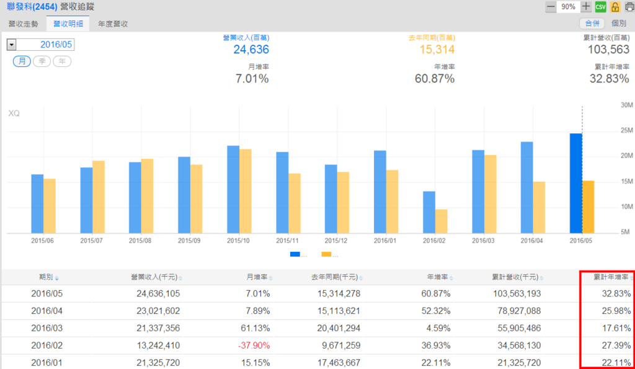Click the 2016/01 x-axis label
The width and height of the screenshot is (635, 369).
coord(385,241)
